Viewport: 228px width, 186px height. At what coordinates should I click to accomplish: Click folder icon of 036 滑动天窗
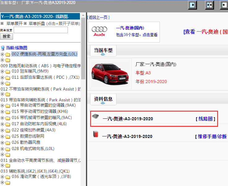coord(8,177)
